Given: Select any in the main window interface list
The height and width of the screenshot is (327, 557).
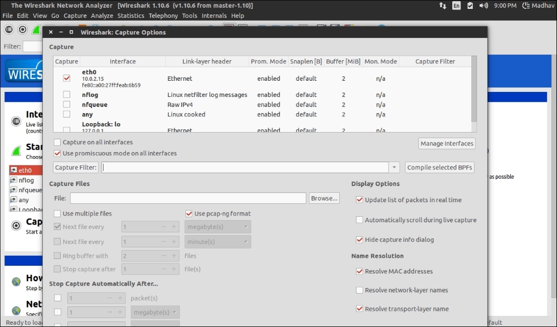Looking at the screenshot, I should [26, 200].
